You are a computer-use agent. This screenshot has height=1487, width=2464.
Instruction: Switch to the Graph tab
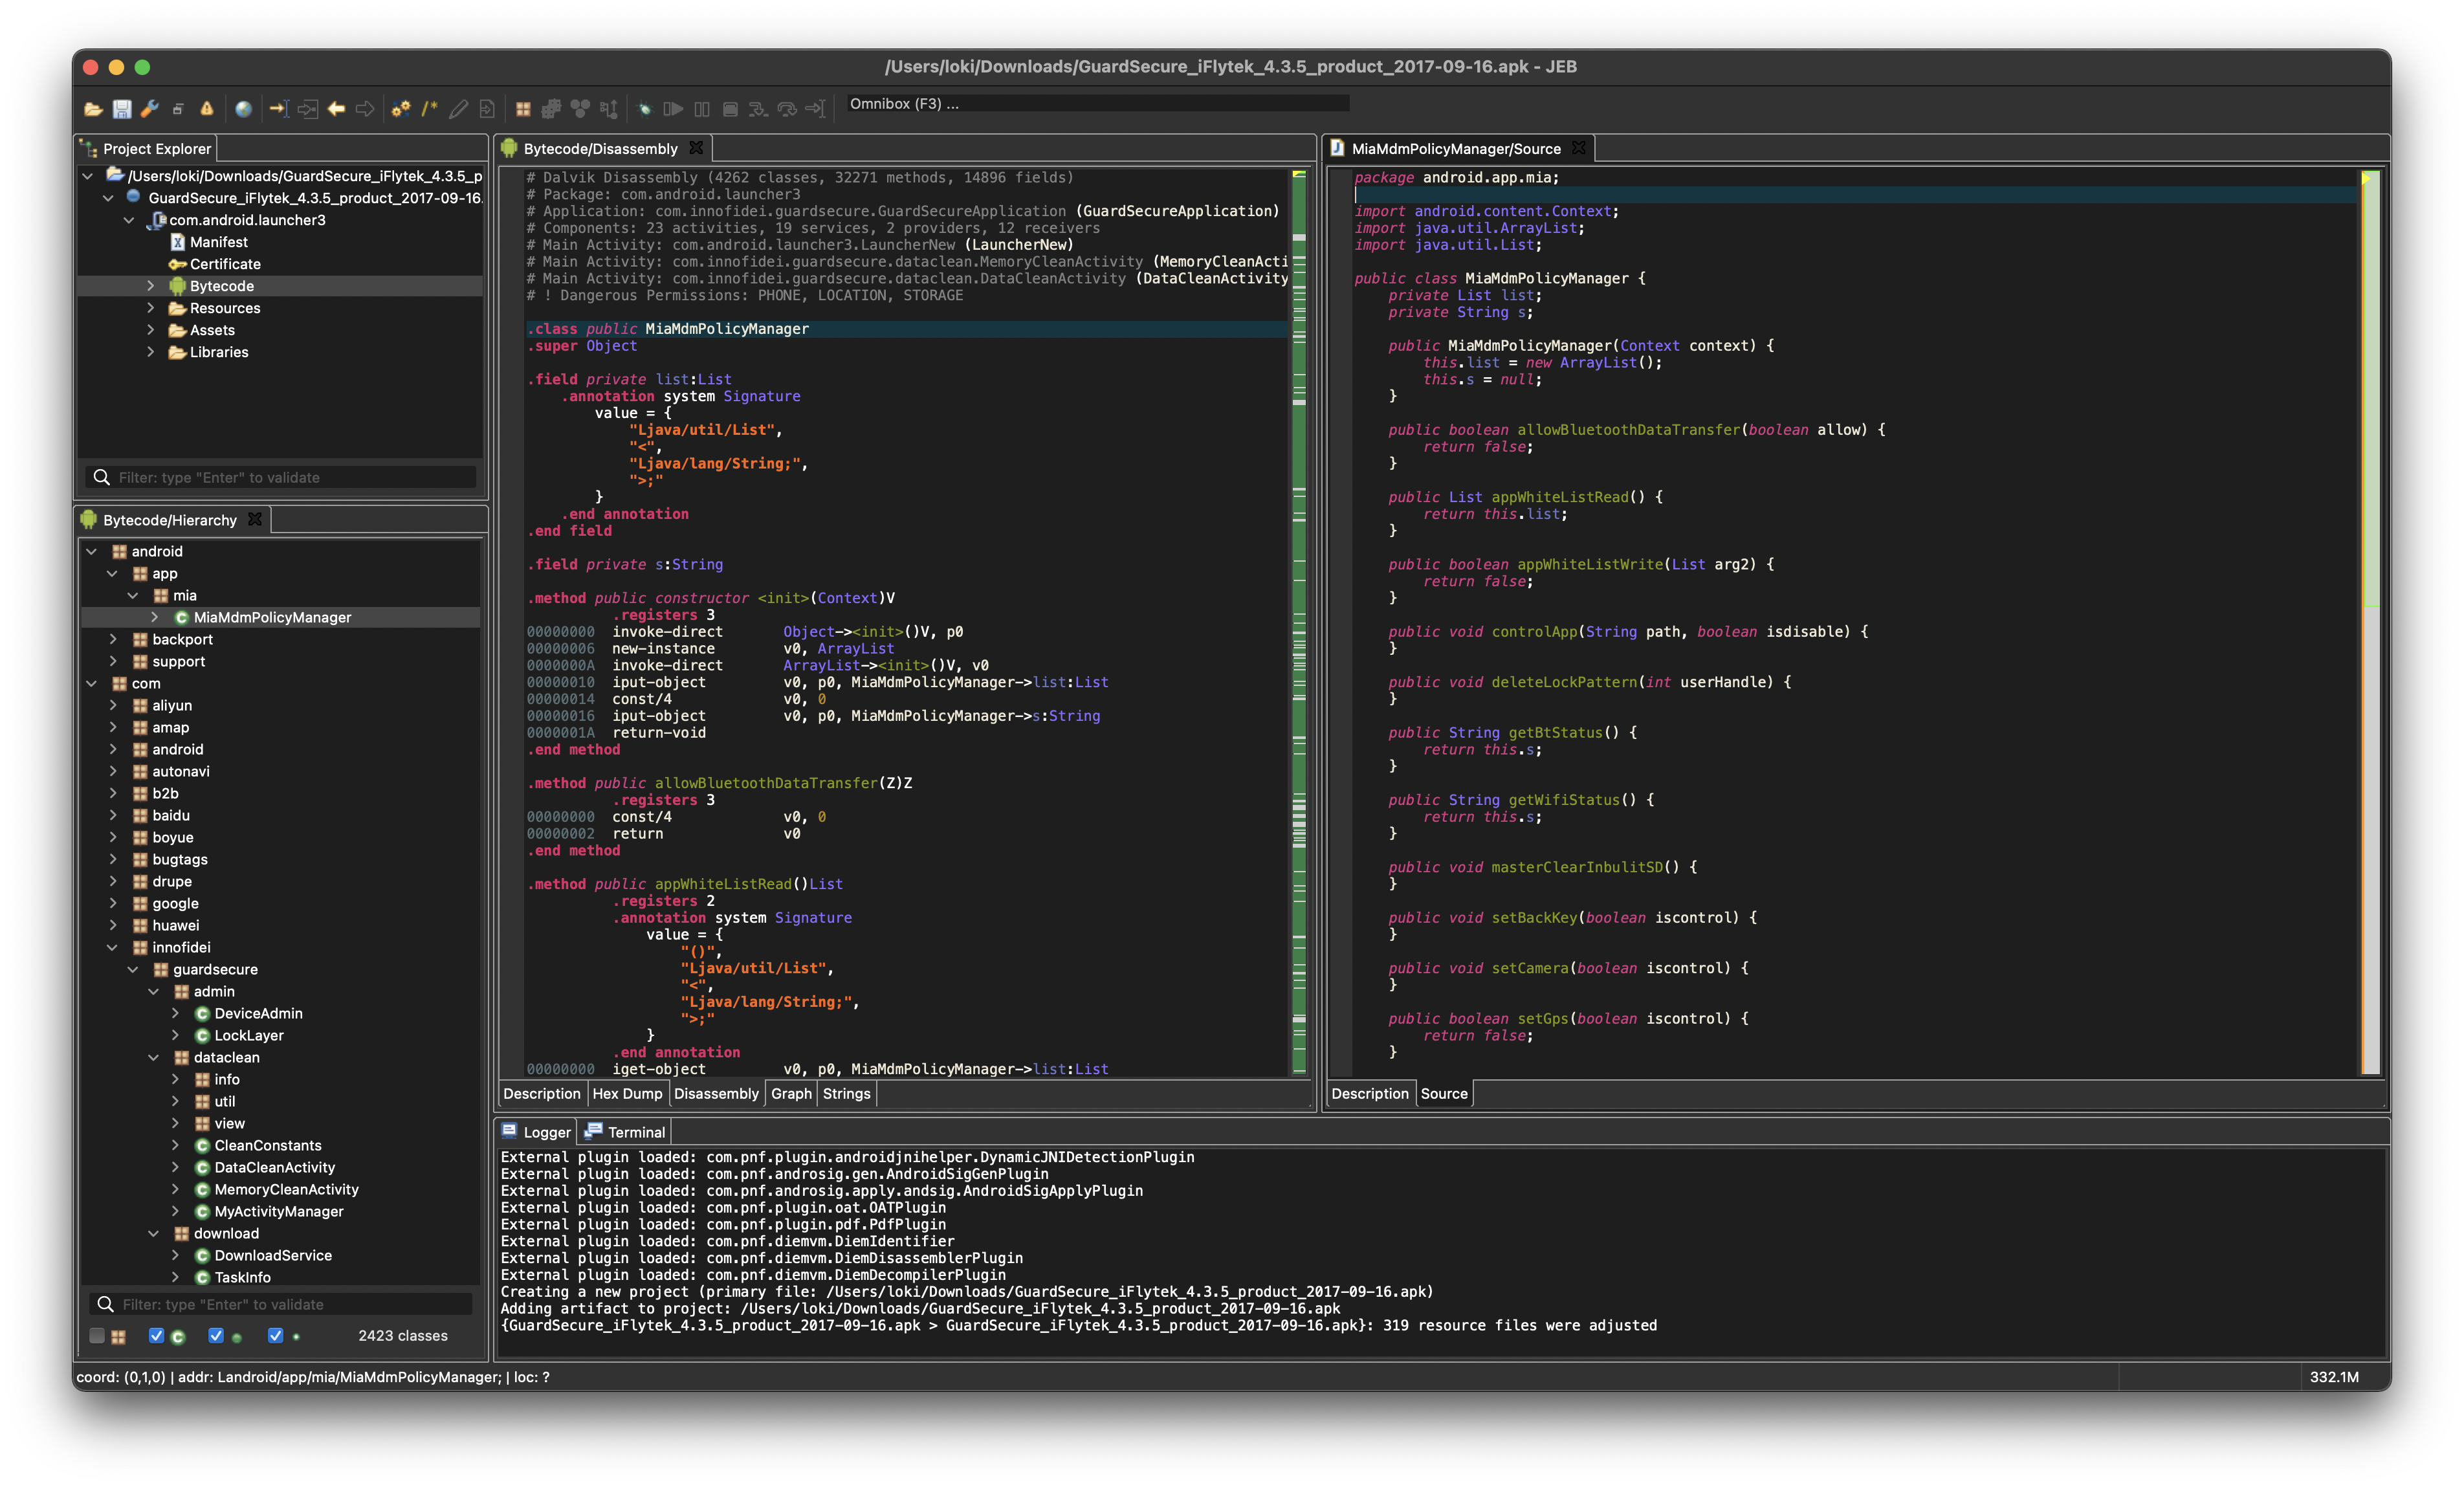[791, 1093]
